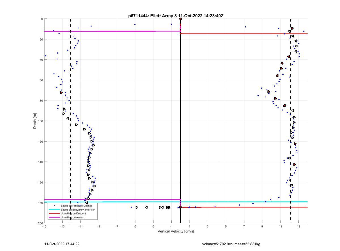Click the x-axis tick label '-13'
340x251 pixels.
pos(62,226)
